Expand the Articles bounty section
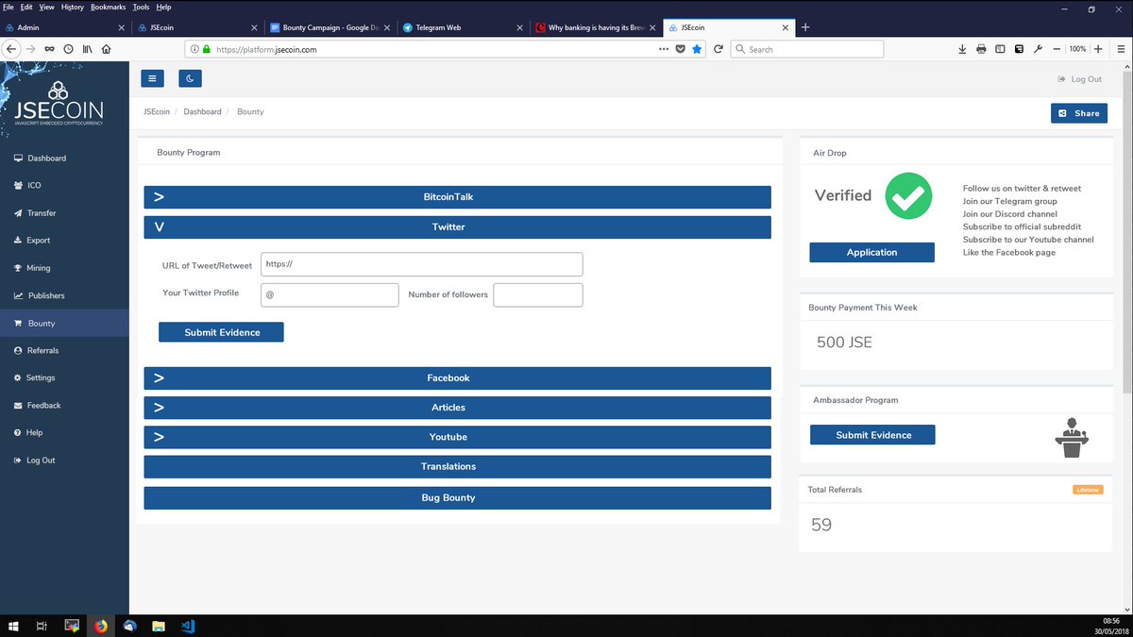1133x637 pixels. pyautogui.click(x=457, y=408)
